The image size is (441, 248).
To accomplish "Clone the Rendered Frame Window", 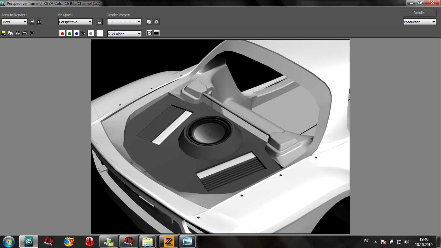I will pyautogui.click(x=17, y=33).
